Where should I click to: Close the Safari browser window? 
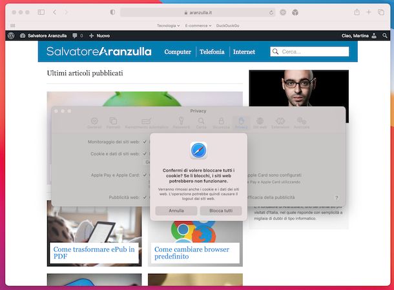(x=14, y=12)
